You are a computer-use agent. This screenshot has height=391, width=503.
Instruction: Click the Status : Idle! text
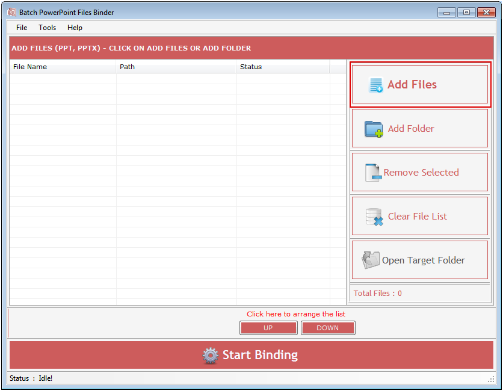pos(31,378)
